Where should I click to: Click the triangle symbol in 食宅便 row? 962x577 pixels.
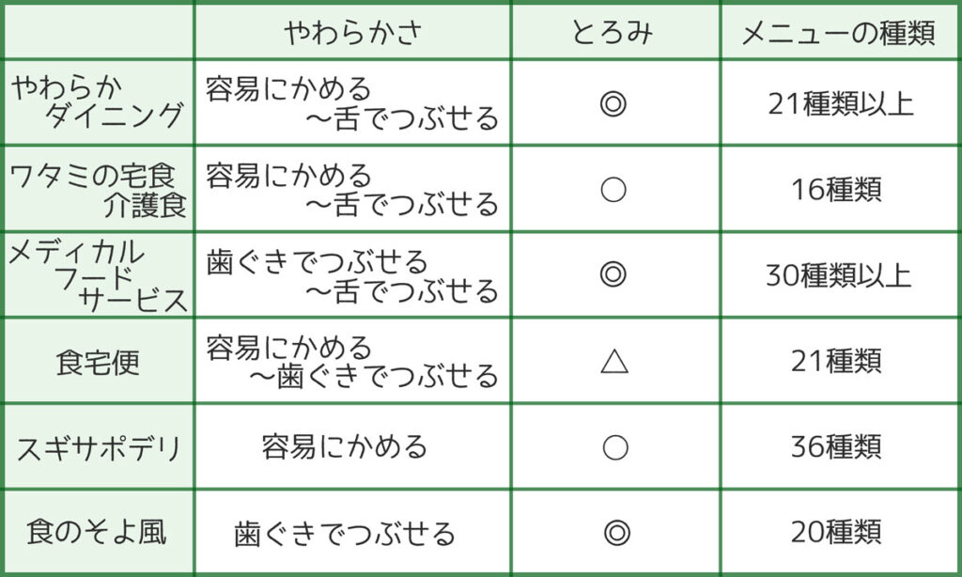coord(613,361)
